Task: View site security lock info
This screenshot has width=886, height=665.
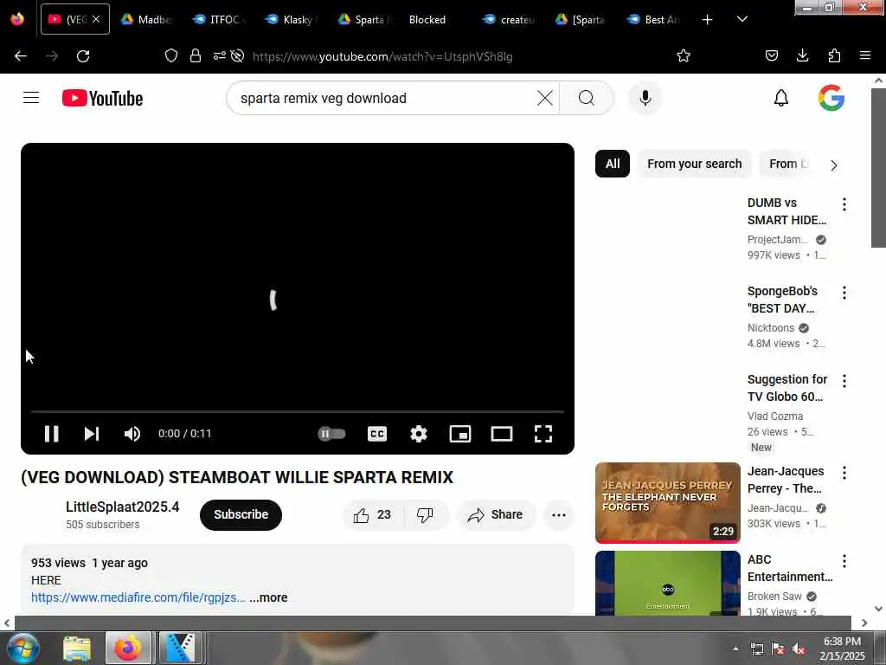Action: pyautogui.click(x=196, y=55)
